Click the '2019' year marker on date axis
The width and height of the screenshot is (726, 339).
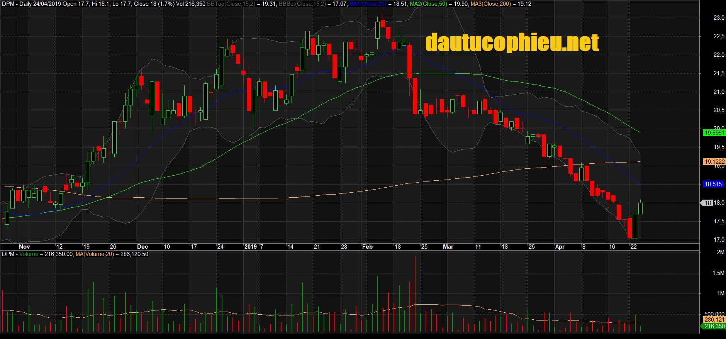click(x=251, y=247)
